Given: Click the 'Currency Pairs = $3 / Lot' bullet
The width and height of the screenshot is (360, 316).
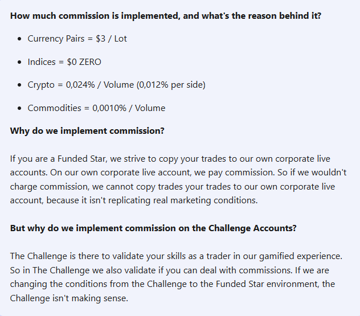Looking at the screenshot, I should [x=77, y=39].
